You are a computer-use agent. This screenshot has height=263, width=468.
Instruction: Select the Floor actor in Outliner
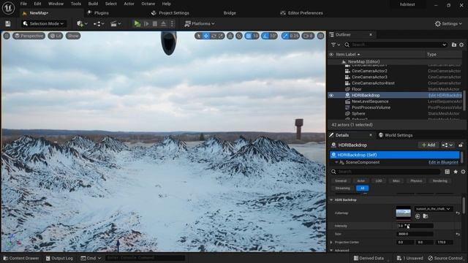[356, 89]
